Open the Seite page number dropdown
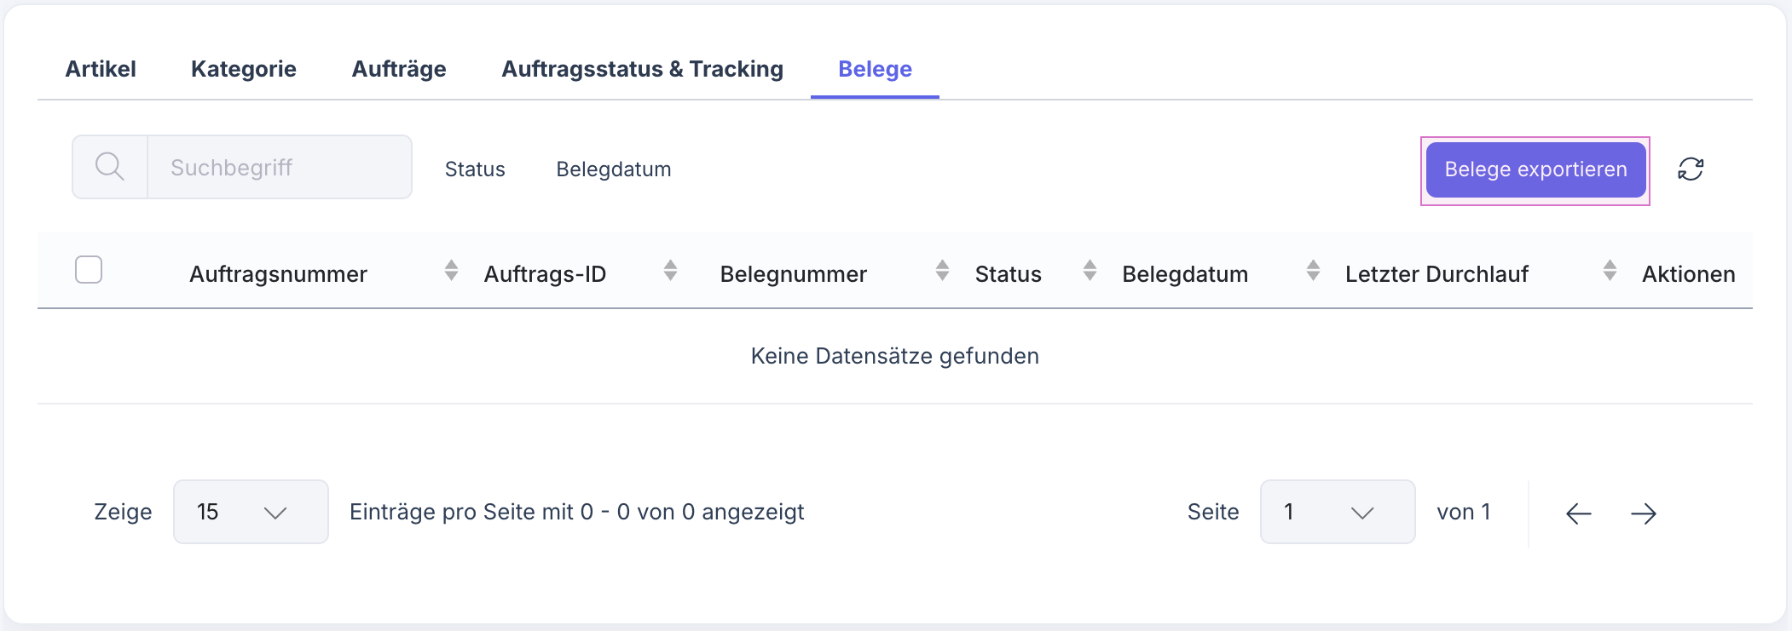Viewport: 1792px width, 631px height. (1337, 511)
